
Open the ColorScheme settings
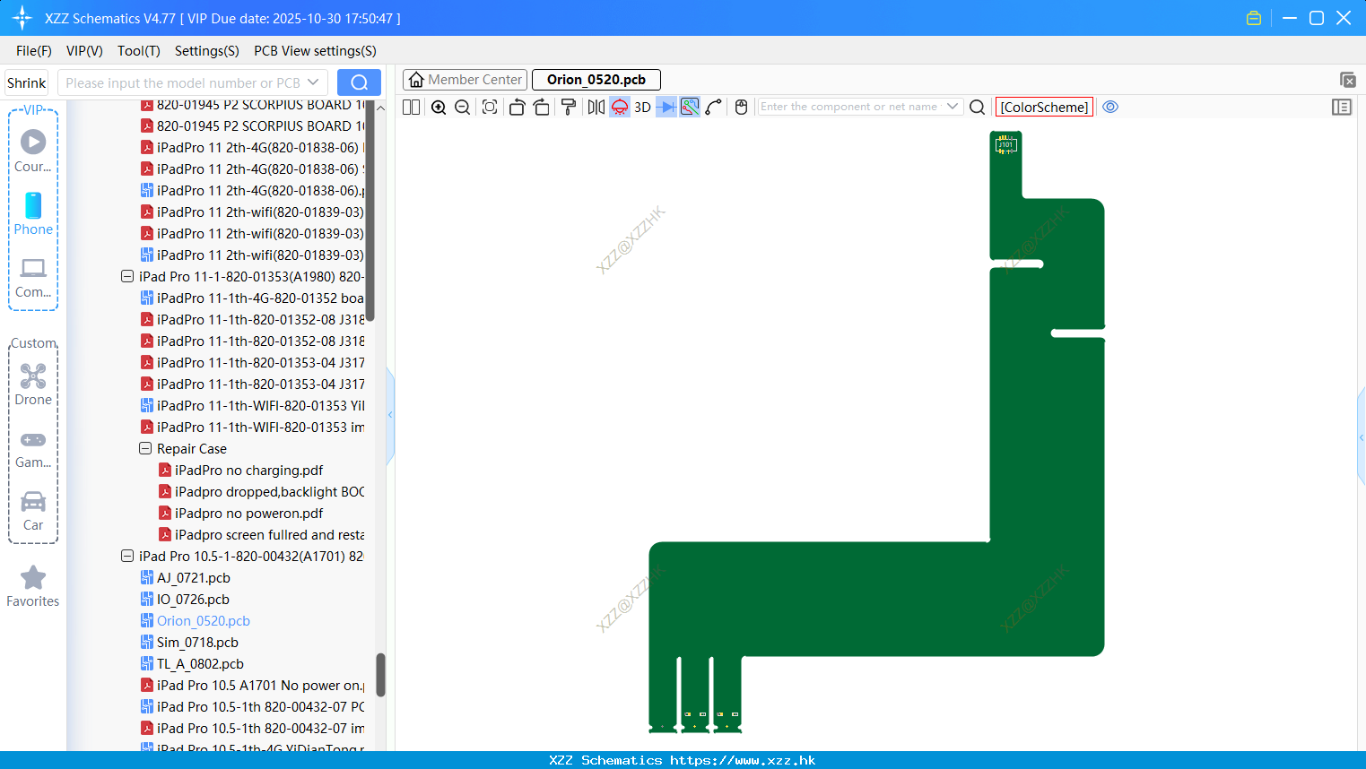(1044, 108)
